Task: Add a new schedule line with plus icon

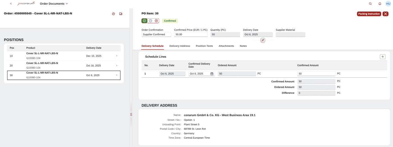Action: [x=383, y=57]
